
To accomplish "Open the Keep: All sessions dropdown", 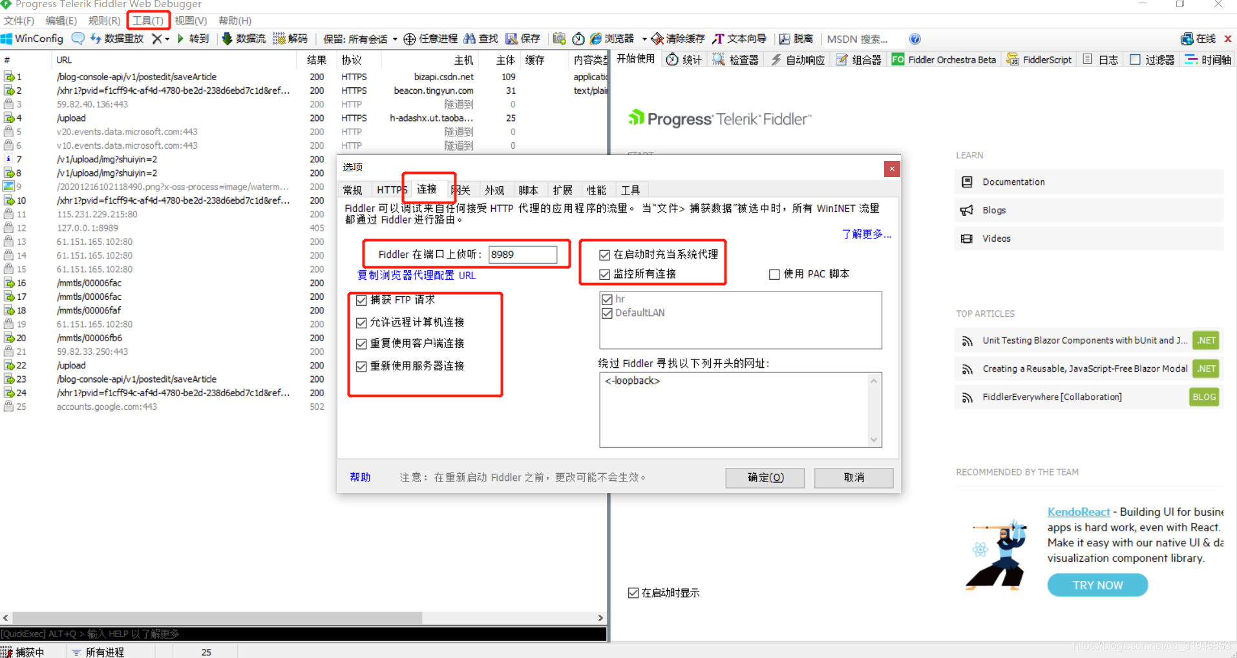I will pyautogui.click(x=360, y=39).
